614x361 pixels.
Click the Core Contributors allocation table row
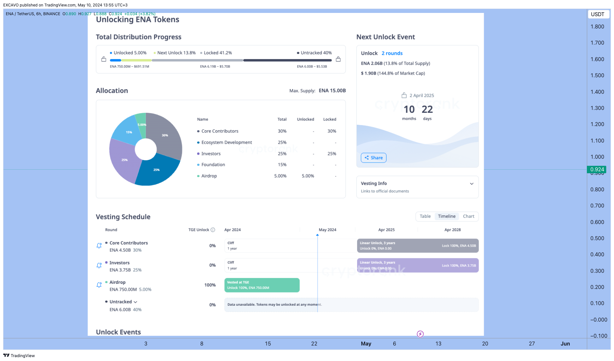(x=267, y=131)
